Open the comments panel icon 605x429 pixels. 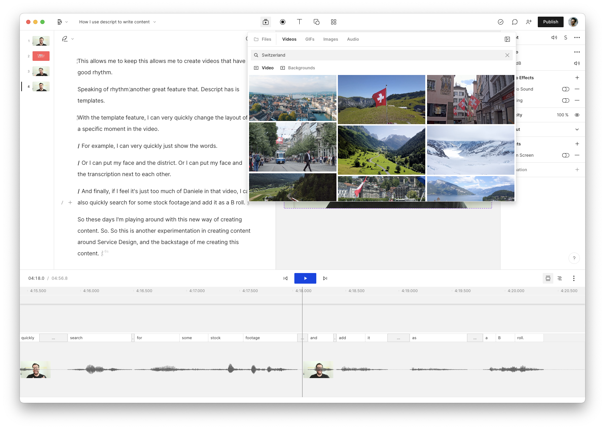pos(514,22)
